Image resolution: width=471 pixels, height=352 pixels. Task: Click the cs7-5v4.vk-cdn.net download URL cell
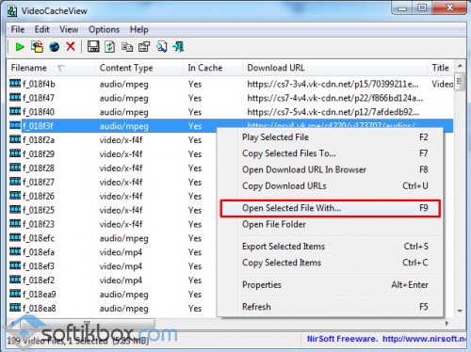333,112
